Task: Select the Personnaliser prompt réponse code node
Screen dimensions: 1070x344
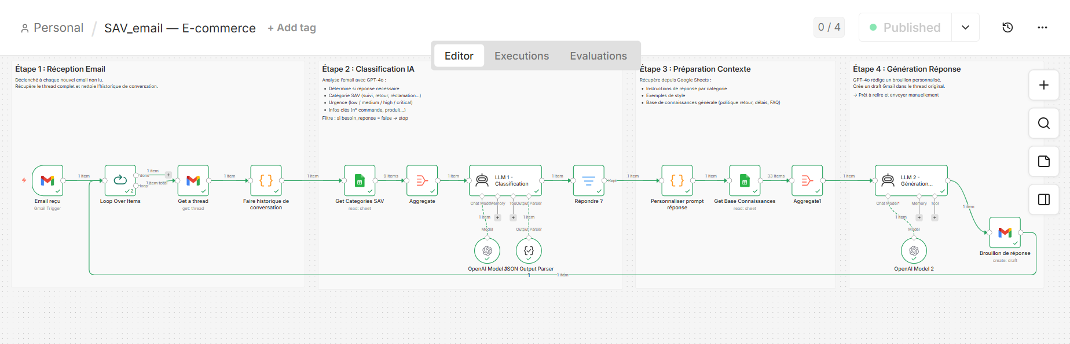Action: 677,180
